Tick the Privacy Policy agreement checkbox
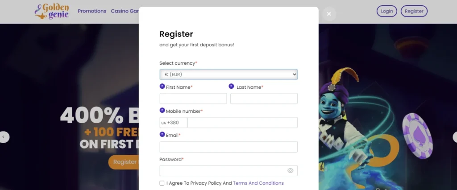 pos(162,183)
